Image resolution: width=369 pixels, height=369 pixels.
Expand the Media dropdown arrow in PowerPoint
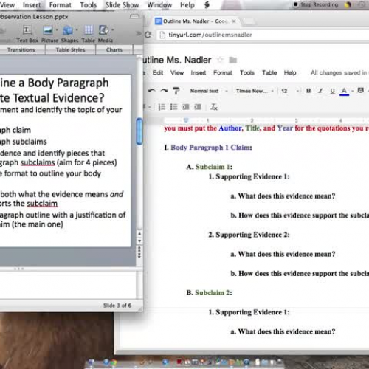click(113, 30)
